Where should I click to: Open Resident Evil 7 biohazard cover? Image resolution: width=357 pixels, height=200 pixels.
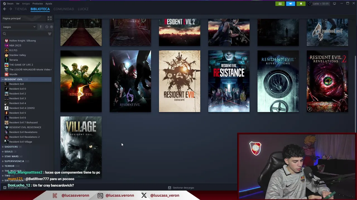pos(180,81)
